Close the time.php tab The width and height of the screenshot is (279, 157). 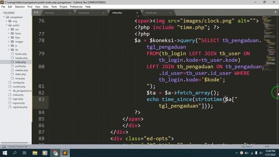click(x=70, y=13)
